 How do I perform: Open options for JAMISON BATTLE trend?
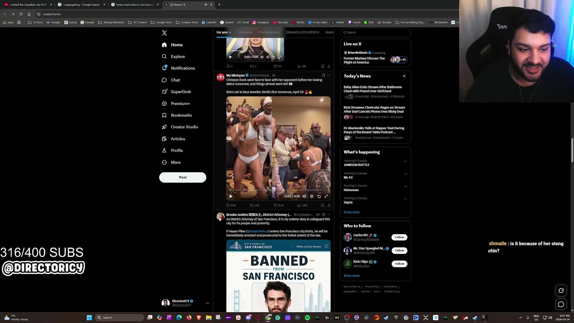click(405, 161)
